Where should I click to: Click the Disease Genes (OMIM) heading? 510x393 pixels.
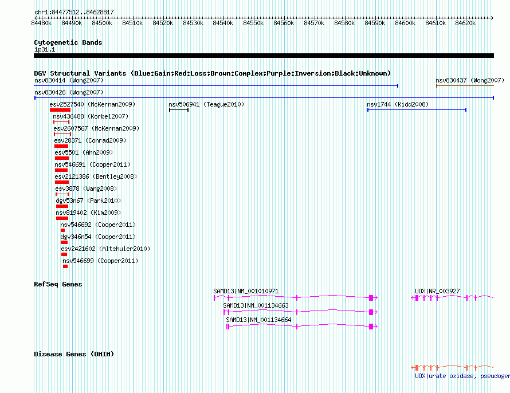[74, 354]
